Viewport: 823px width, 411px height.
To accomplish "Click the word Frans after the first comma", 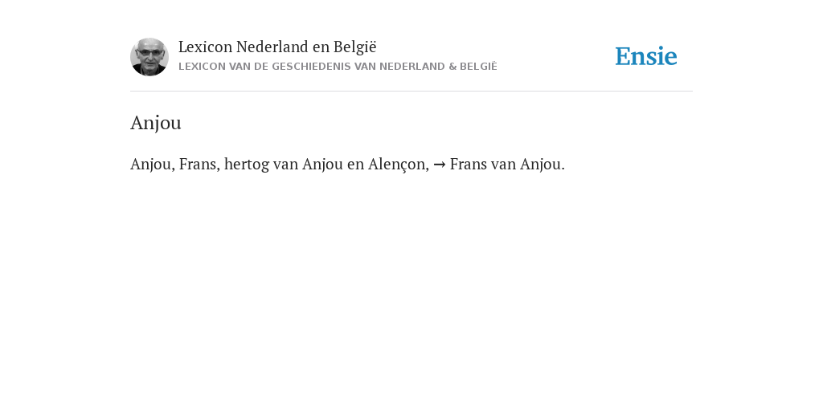I will 199,164.
